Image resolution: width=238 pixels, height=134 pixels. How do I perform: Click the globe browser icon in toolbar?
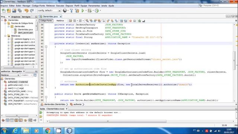tap(65, 10)
